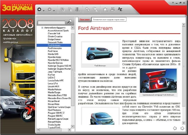Click the previous page arrow at bottom right
The image size is (188, 135).
pyautogui.click(x=175, y=128)
